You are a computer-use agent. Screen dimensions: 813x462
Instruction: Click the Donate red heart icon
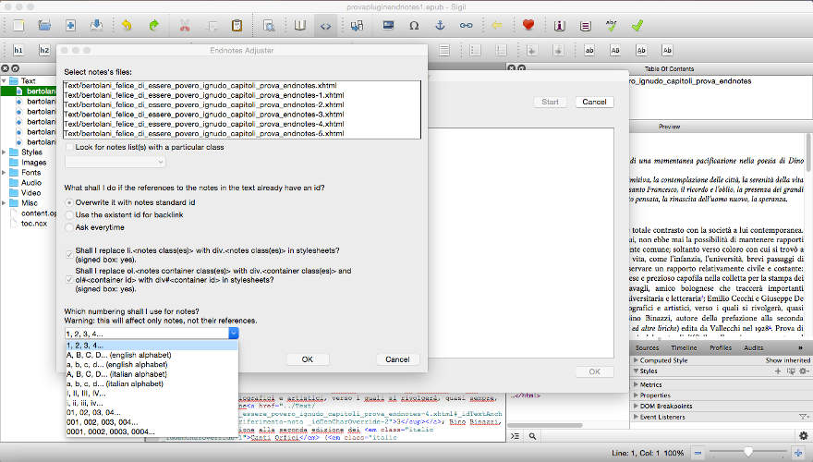528,25
